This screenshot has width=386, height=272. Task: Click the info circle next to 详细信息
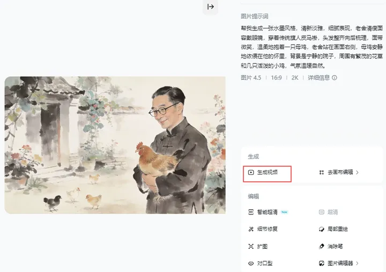[335, 78]
